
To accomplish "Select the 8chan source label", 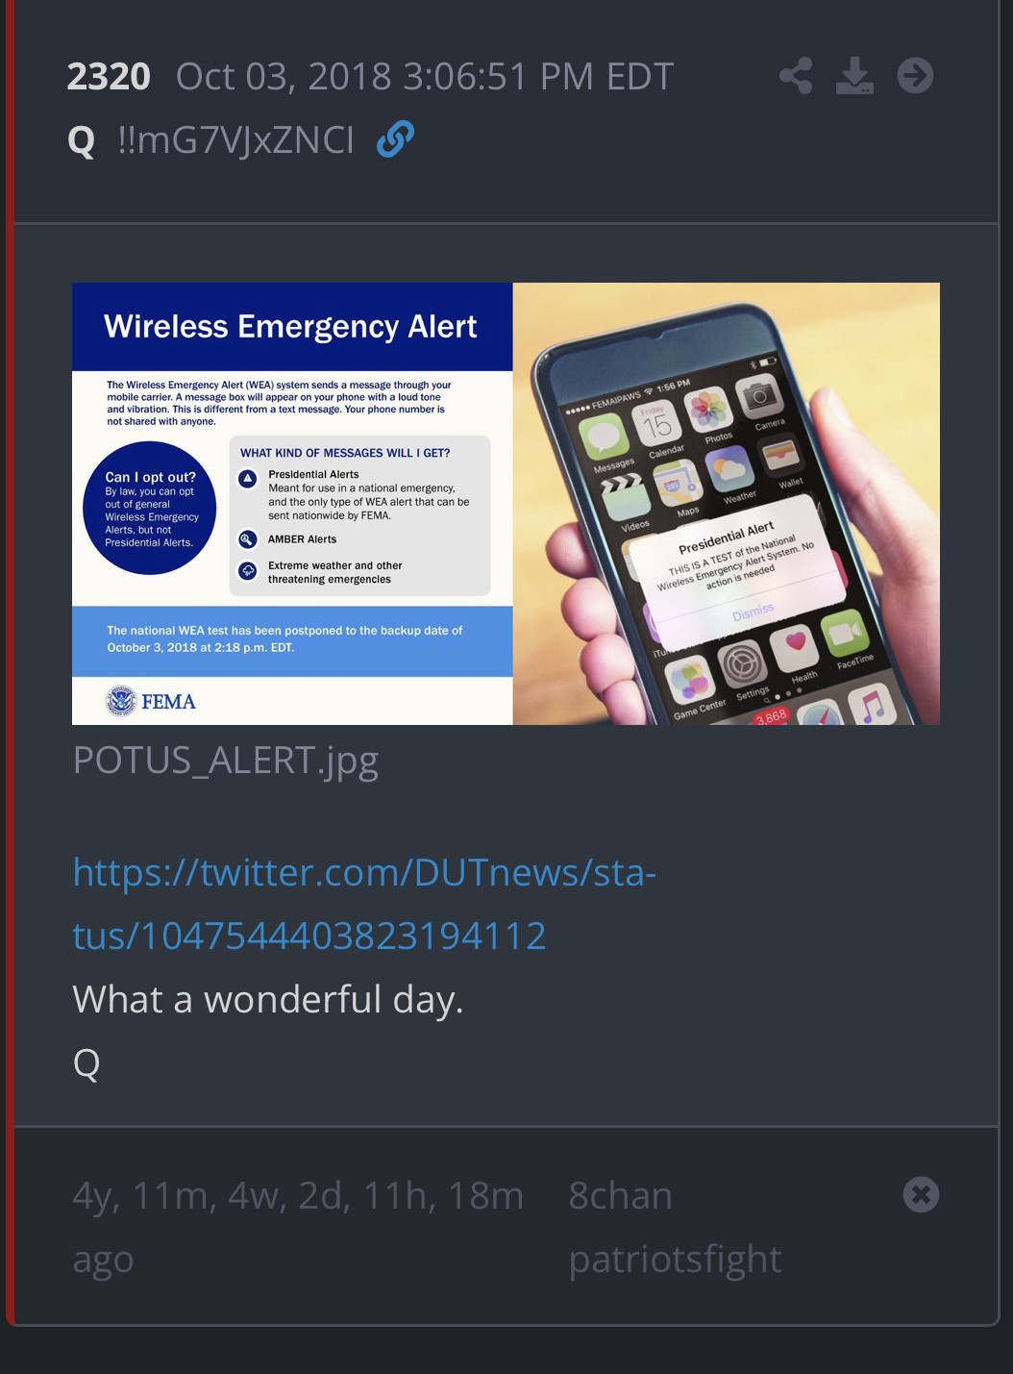I will coord(620,1195).
